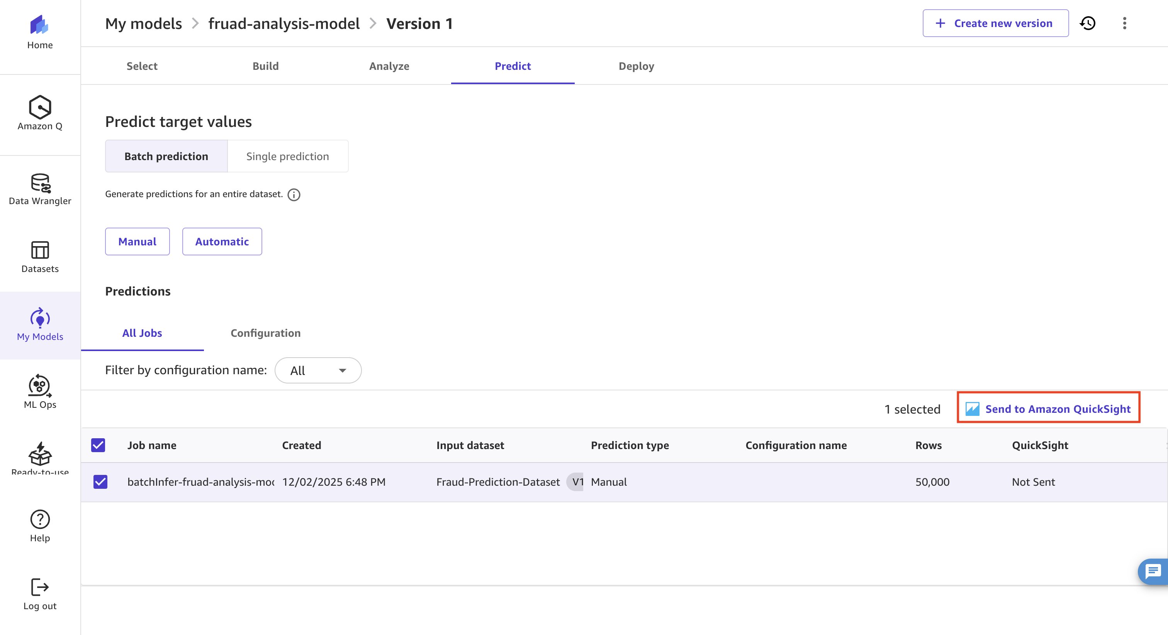This screenshot has height=635, width=1168.
Task: Toggle the select-all jobs header checkbox
Action: coord(98,445)
